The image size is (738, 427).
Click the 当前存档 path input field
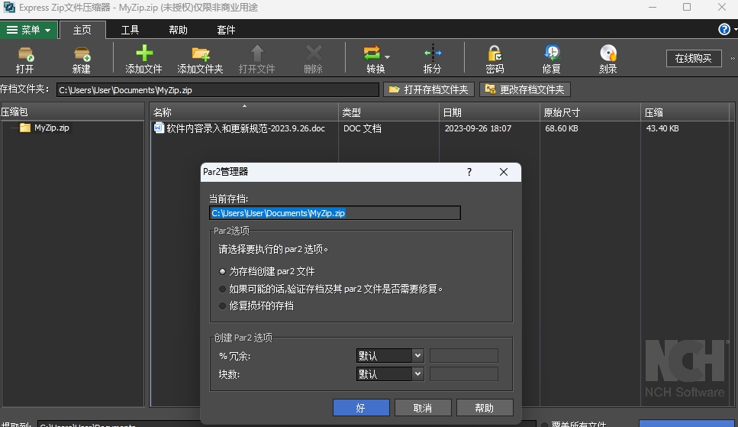click(334, 213)
